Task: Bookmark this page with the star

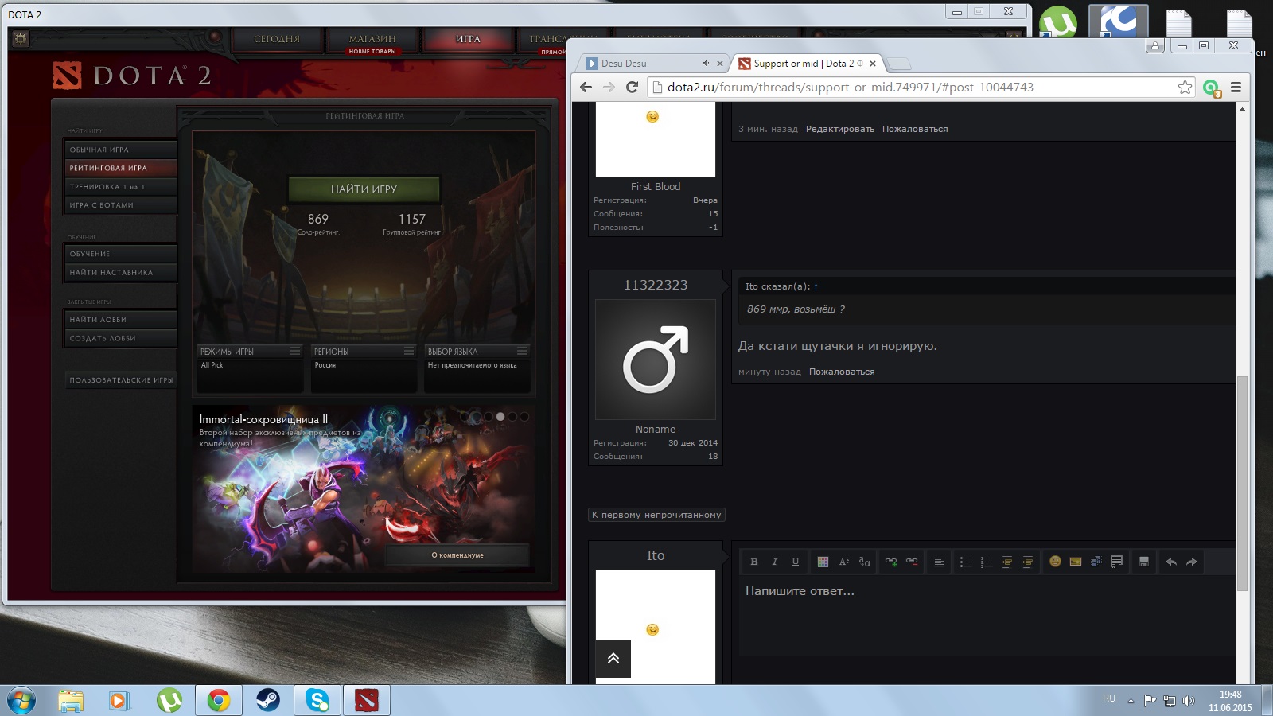Action: (1185, 88)
